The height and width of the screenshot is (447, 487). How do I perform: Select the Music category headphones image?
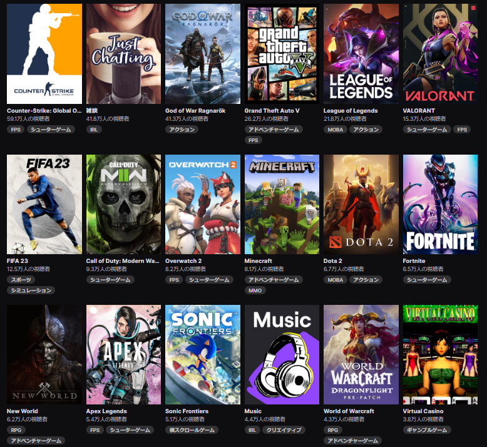point(282,354)
